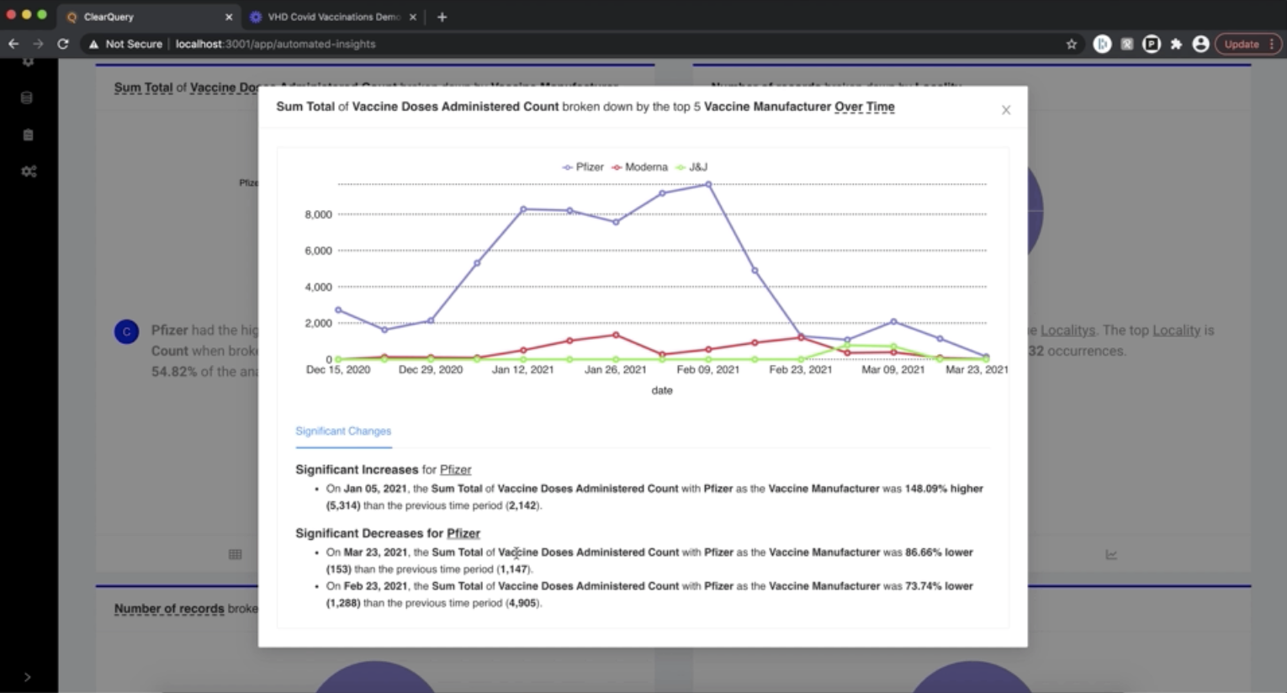Toggle the J&J series in the legend
Viewport: 1287px width, 693px height.
(691, 167)
